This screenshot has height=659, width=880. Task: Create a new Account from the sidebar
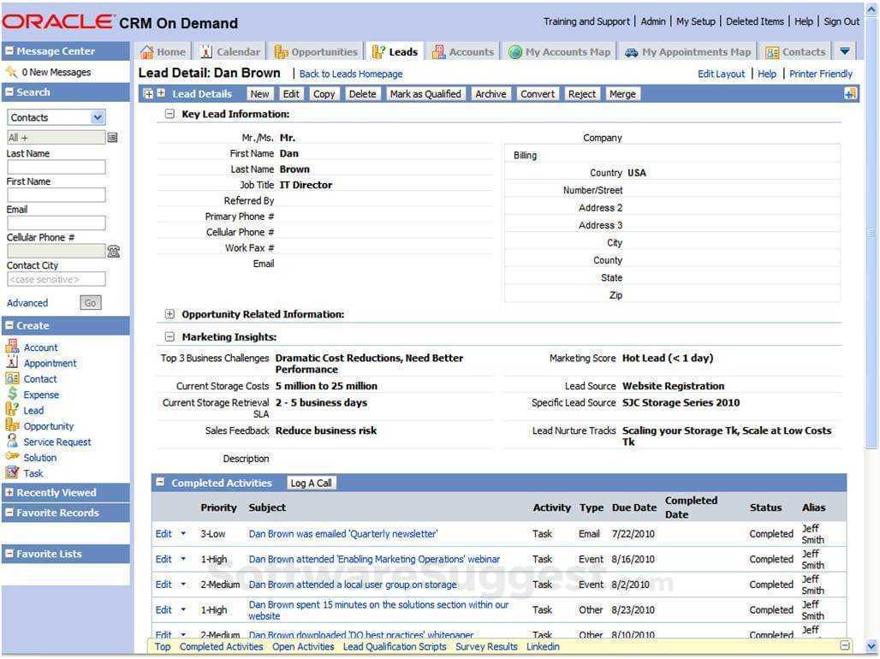pyautogui.click(x=39, y=347)
